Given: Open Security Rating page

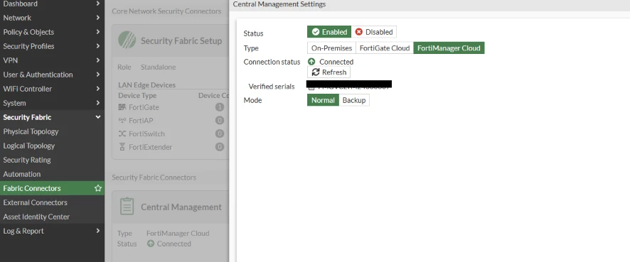Looking at the screenshot, I should 52,160.
